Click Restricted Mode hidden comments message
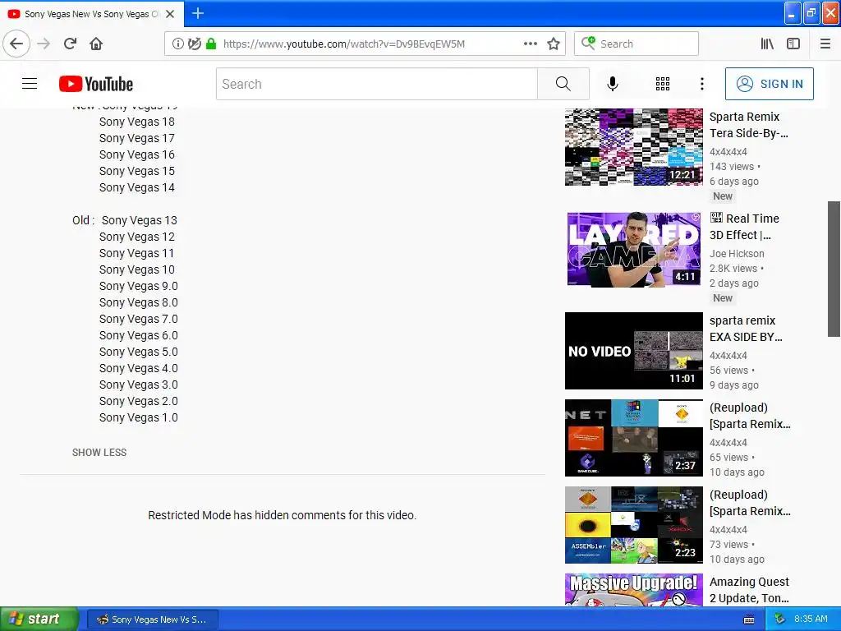Viewport: 841px width, 631px height. (x=283, y=515)
